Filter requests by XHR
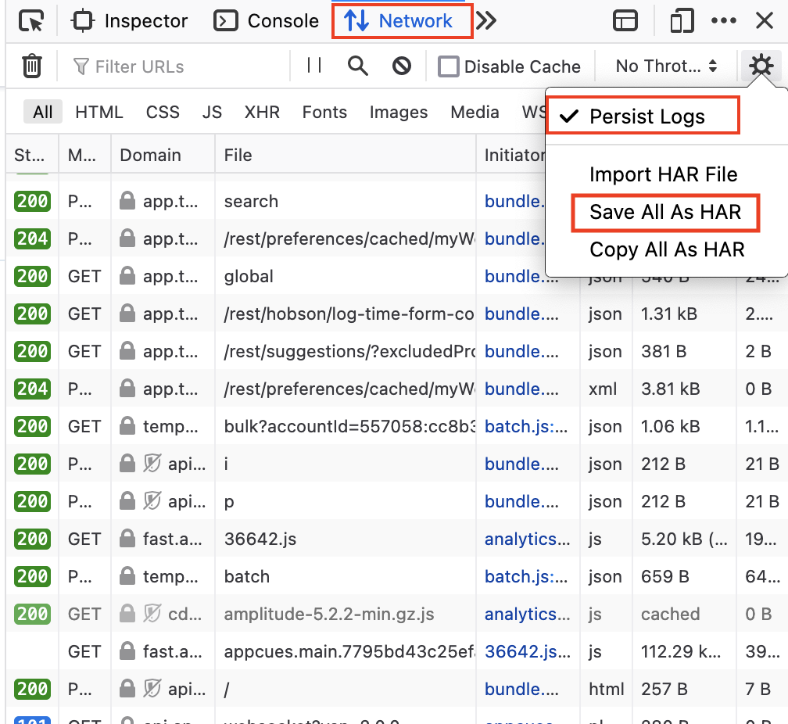788x724 pixels. [262, 113]
